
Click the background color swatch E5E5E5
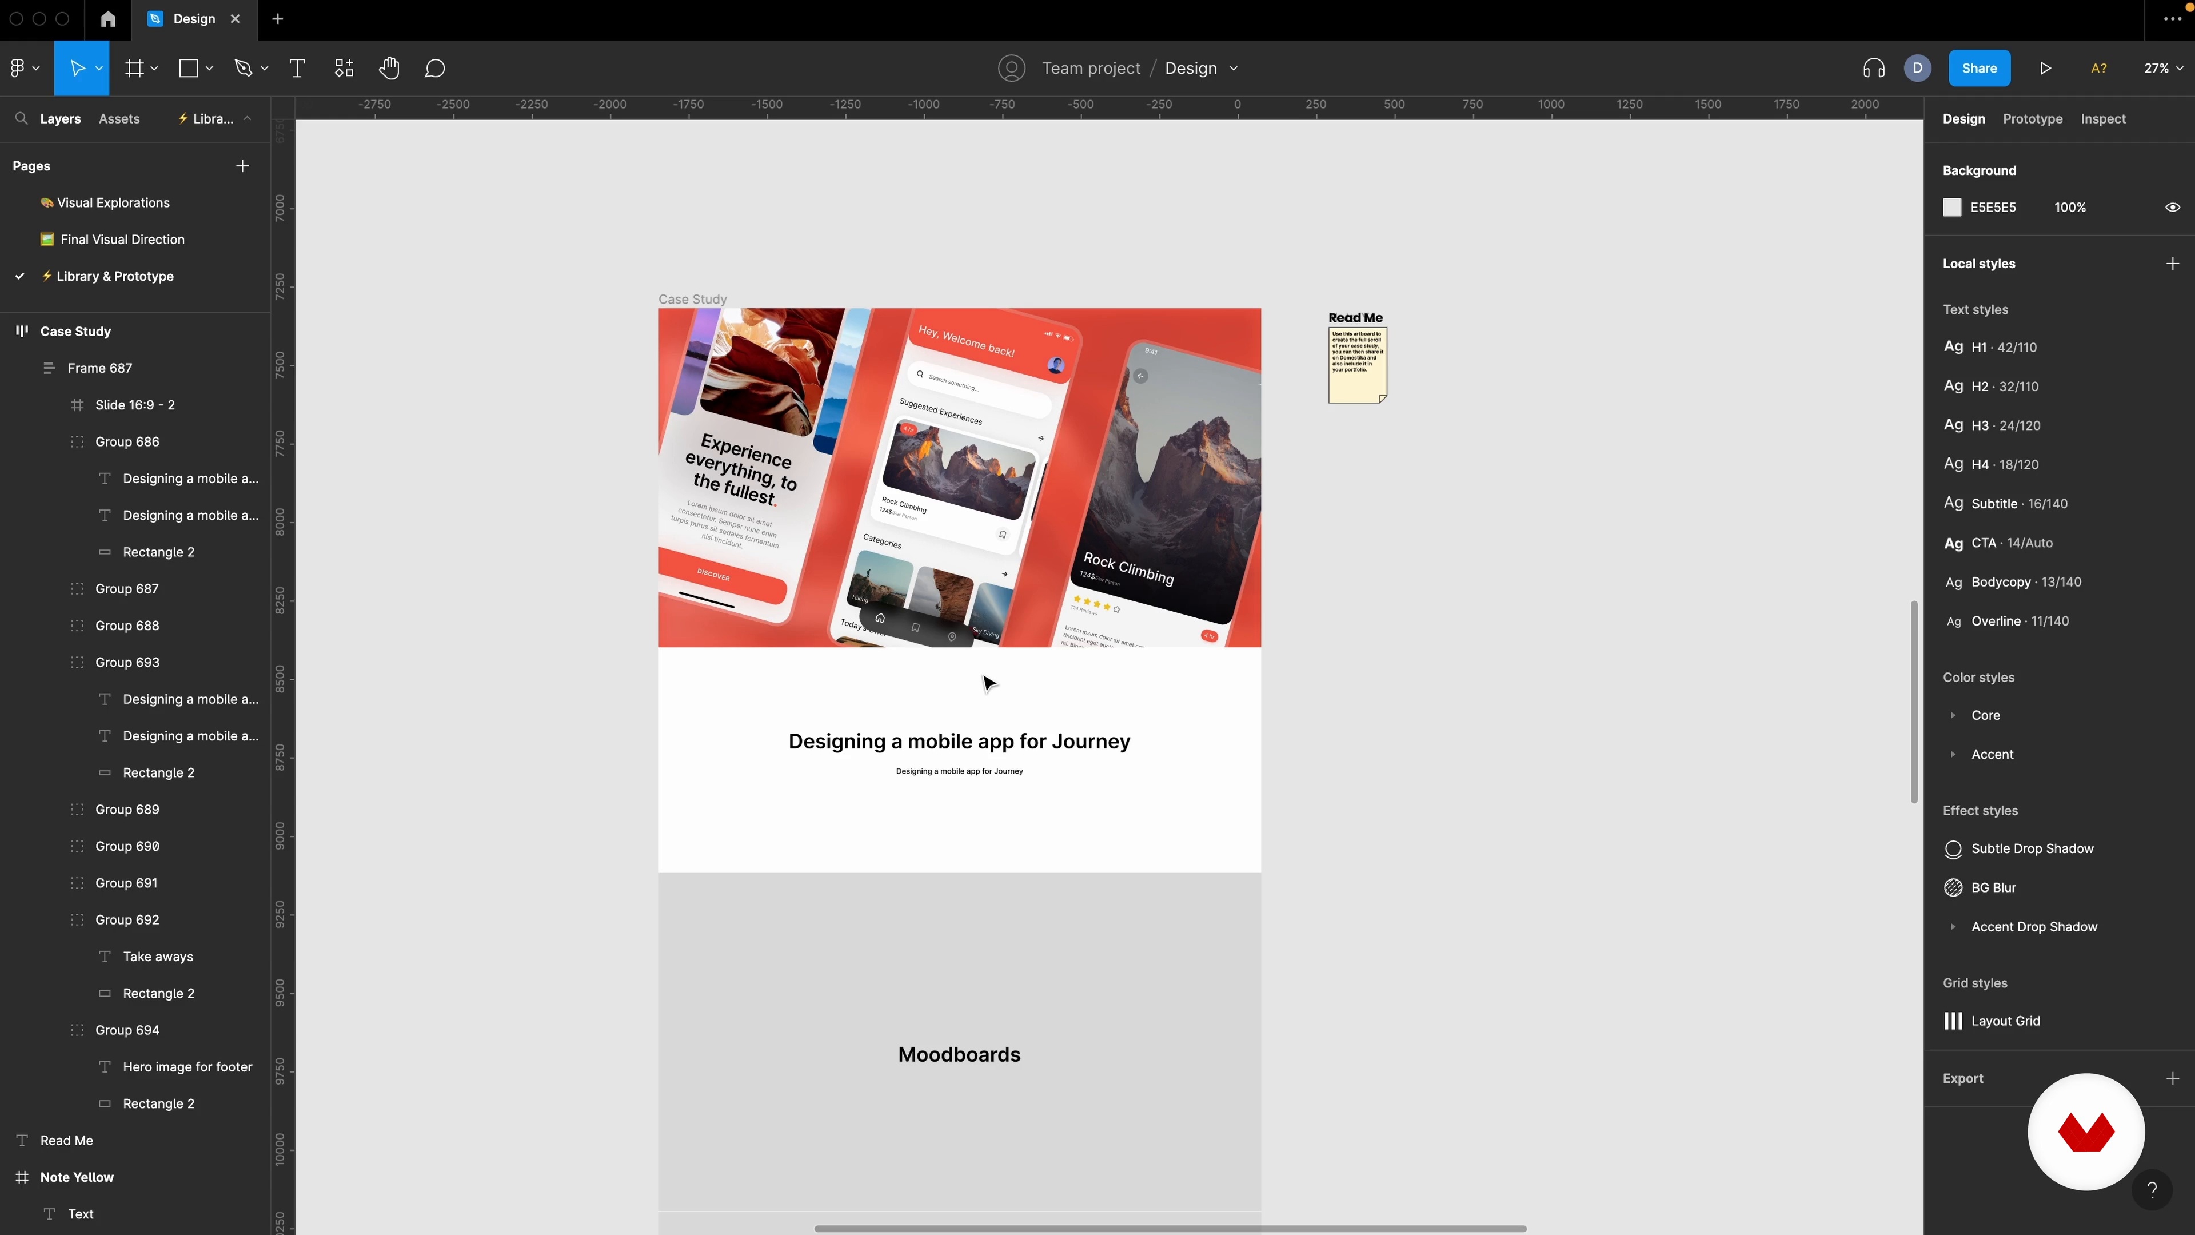(1952, 207)
